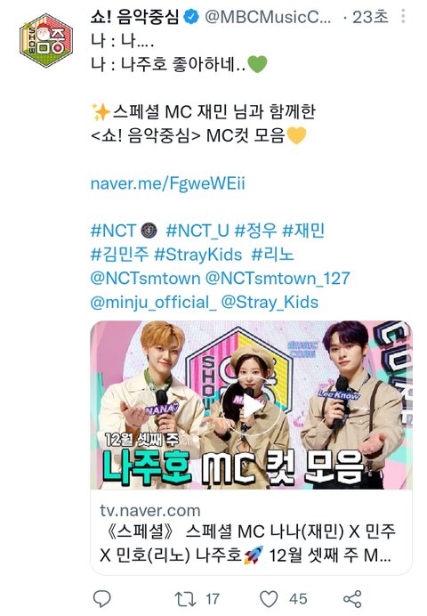
Task: Open the reply speech bubble icon
Action: 102,599
